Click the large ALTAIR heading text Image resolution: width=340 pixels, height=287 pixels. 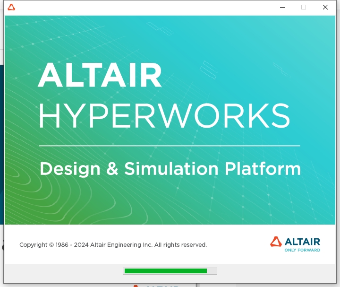click(x=100, y=75)
